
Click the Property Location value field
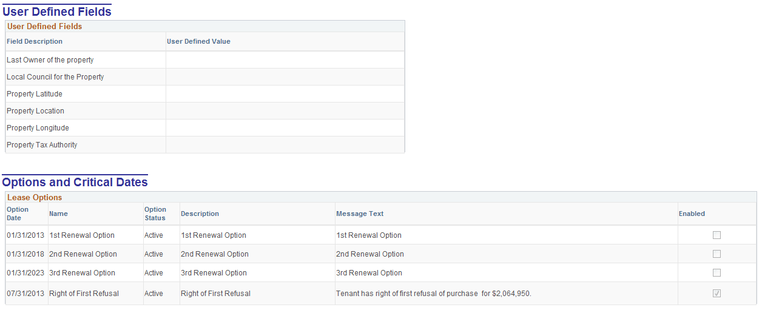coord(285,111)
